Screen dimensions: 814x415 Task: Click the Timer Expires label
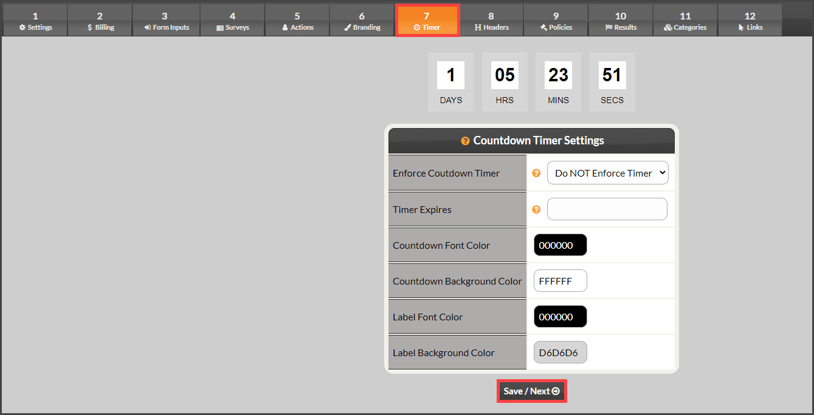(422, 209)
